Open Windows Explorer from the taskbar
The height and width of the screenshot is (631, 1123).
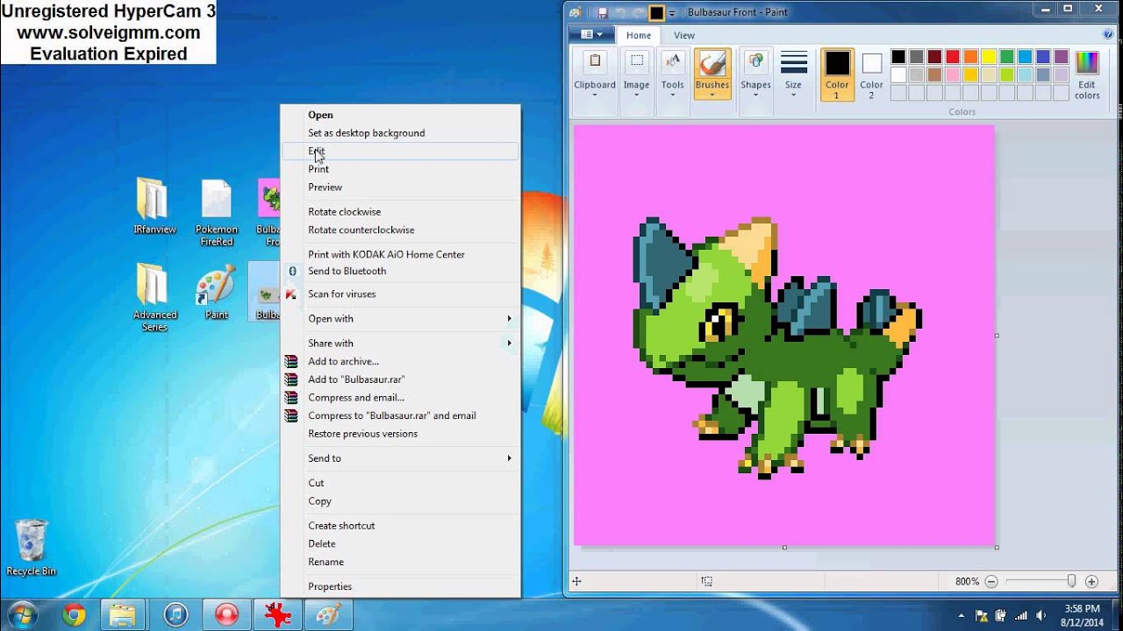click(124, 615)
